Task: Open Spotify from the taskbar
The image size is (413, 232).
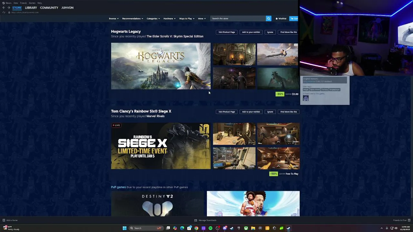Action: [x=210, y=228]
